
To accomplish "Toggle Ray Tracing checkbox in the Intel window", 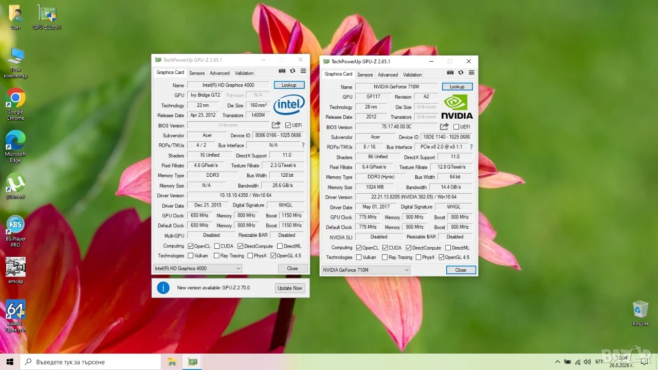I will [216, 256].
